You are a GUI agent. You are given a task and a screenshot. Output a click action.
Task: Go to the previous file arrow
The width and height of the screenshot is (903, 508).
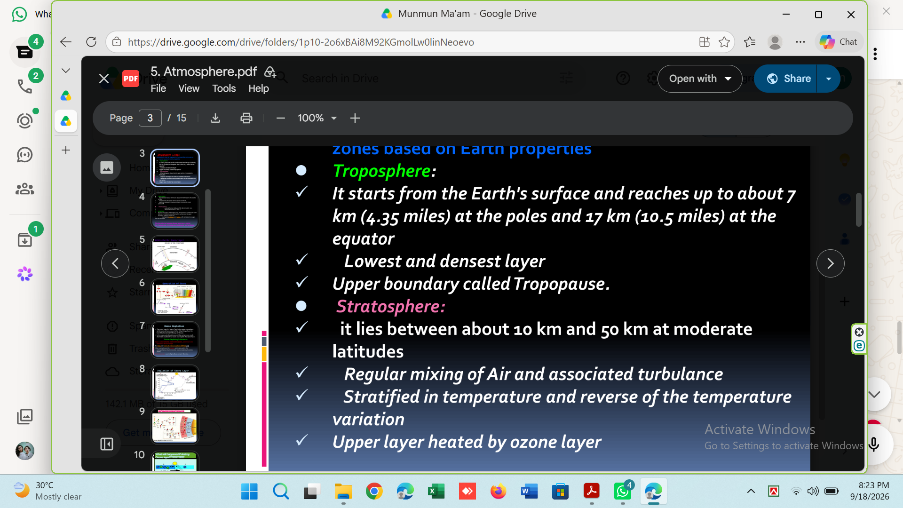coord(115,263)
